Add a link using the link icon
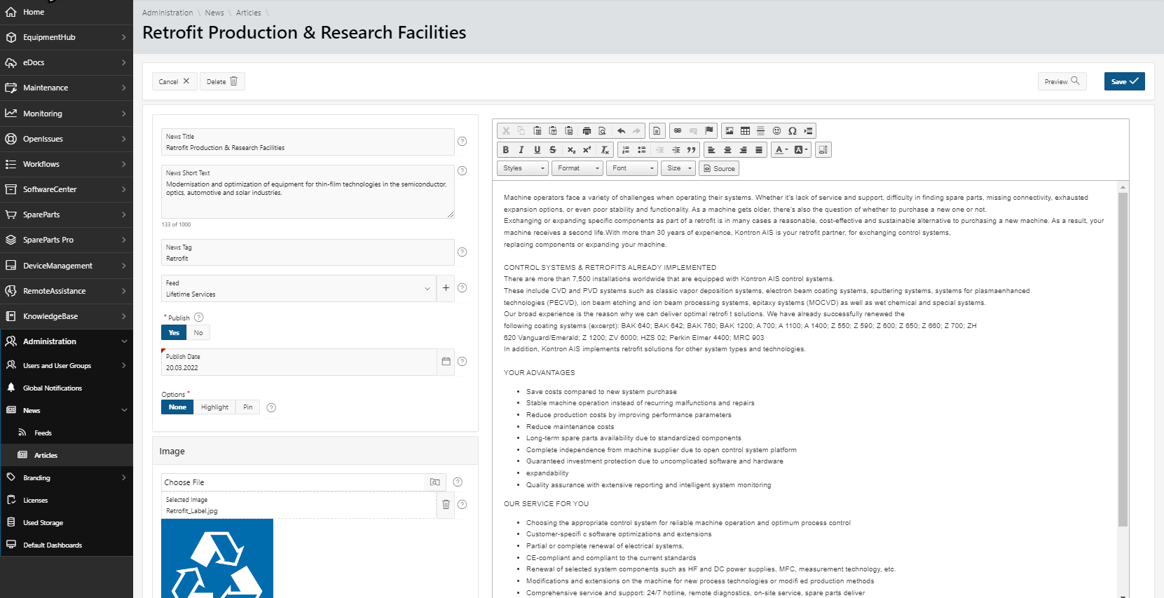Viewport: 1164px width, 598px height. click(678, 131)
